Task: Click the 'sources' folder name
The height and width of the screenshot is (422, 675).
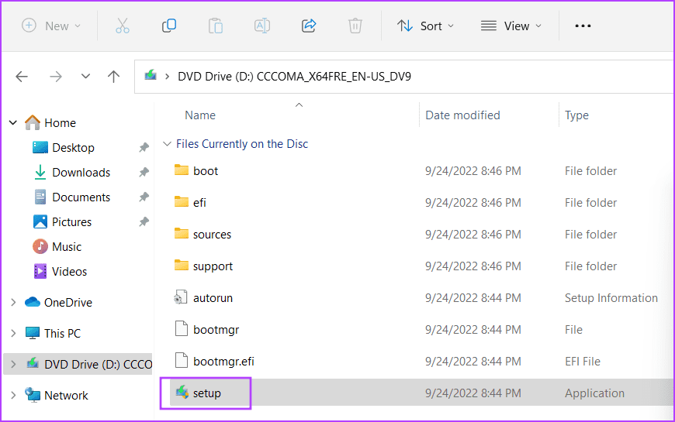Action: 213,235
